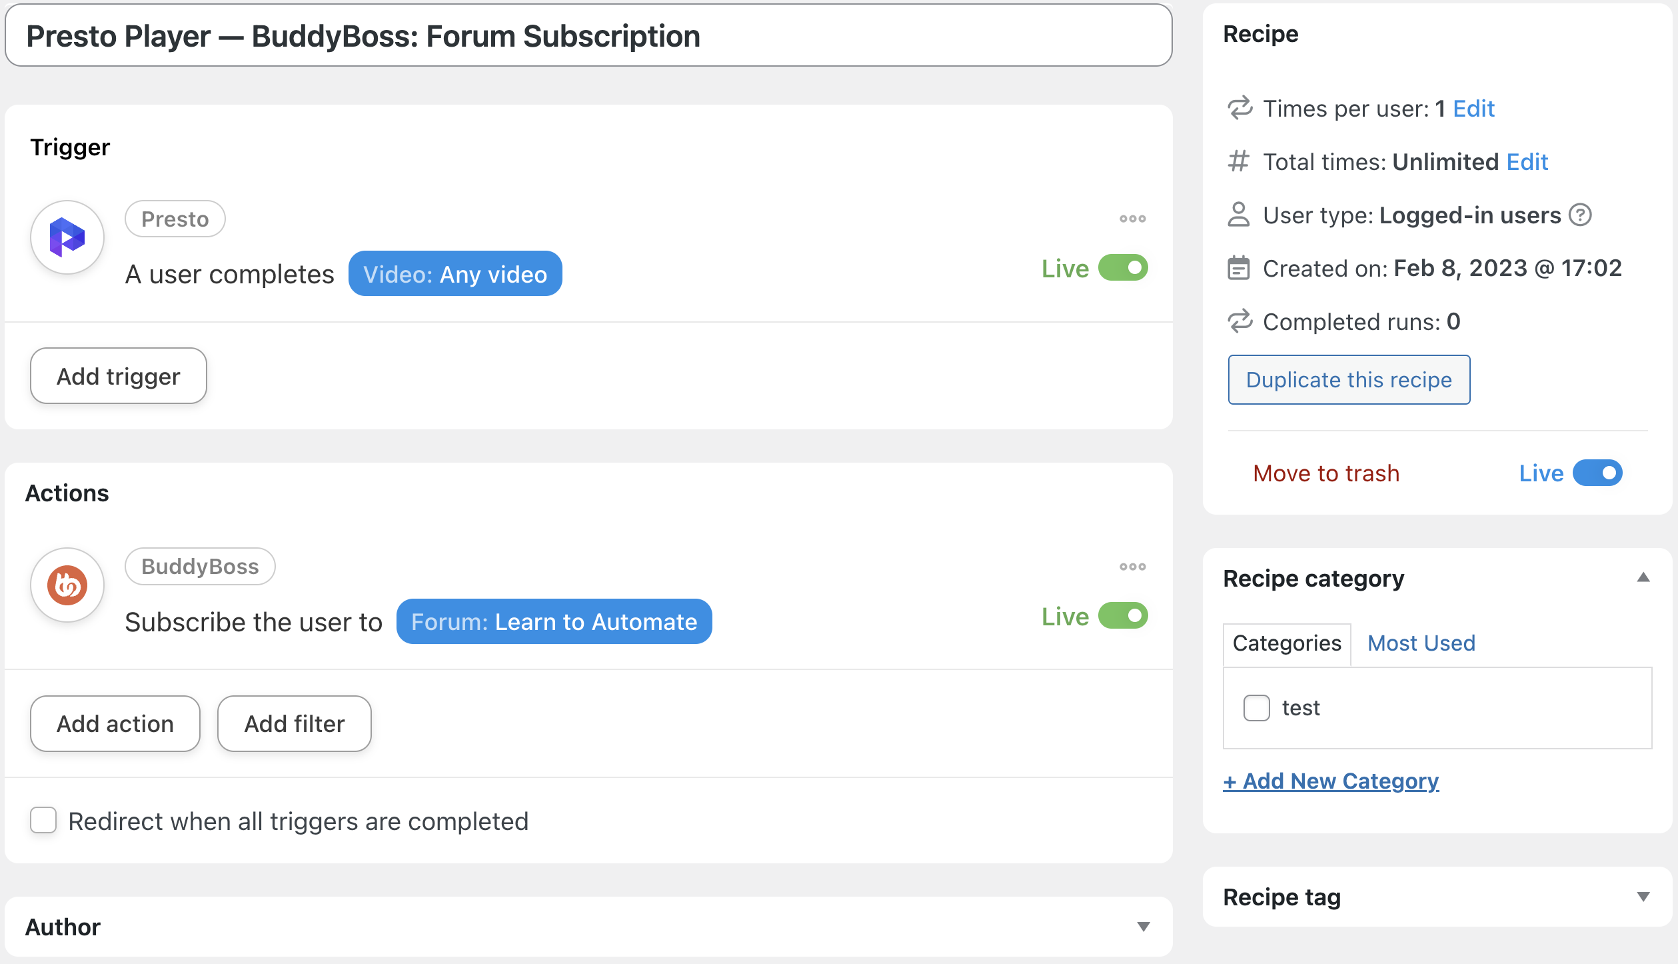Toggle the Presto trigger Live switch
This screenshot has width=1678, height=964.
pos(1123,268)
